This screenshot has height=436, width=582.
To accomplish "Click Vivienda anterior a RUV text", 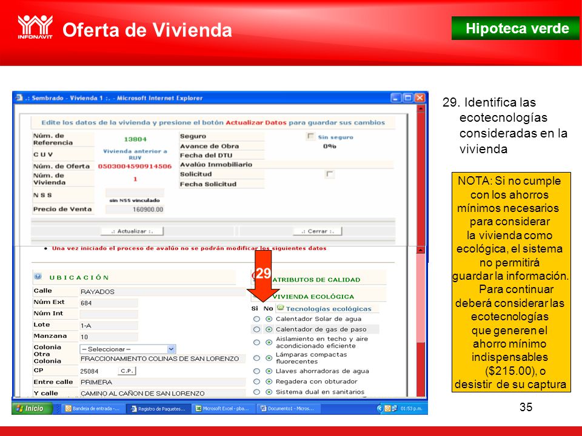I will click(135, 154).
